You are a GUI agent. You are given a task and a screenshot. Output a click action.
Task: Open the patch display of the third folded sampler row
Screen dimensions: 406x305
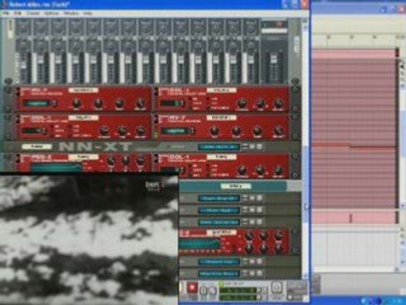(x=219, y=222)
